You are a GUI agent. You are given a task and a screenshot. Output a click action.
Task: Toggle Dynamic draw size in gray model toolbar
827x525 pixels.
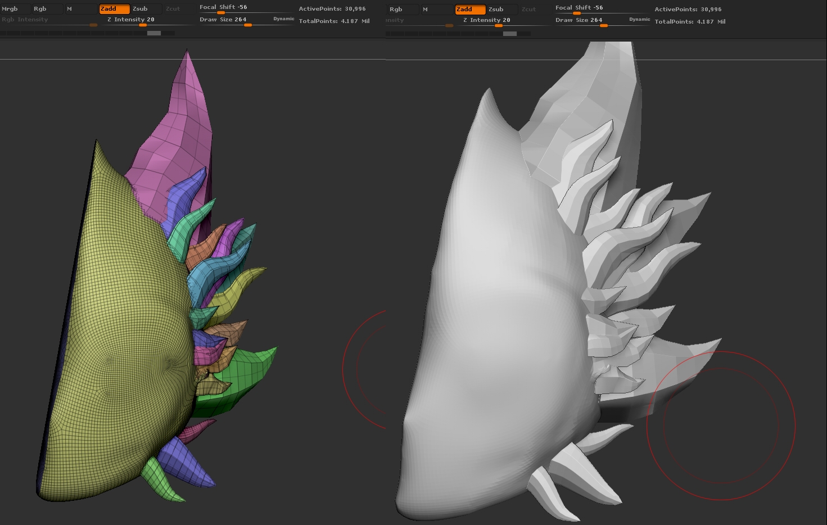pyautogui.click(x=640, y=20)
